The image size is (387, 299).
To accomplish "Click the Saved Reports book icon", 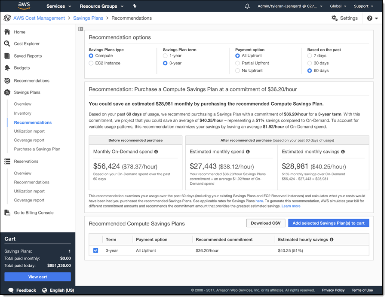I will click(7, 56).
